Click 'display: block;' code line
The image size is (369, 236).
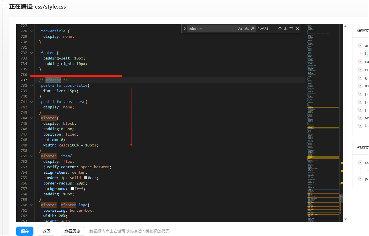click(60, 123)
